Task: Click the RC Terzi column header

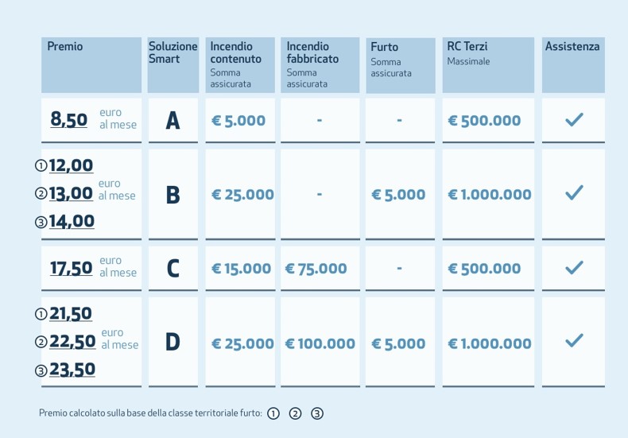Action: [x=467, y=47]
